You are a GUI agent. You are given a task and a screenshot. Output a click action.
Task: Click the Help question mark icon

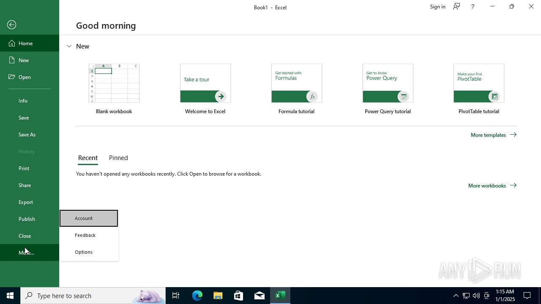473,6
